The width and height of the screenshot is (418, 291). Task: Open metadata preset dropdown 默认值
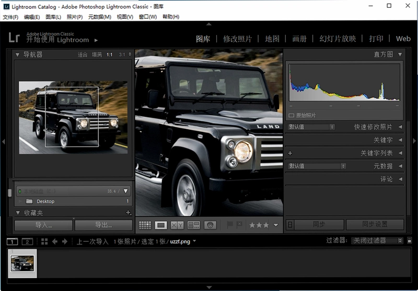(317, 166)
